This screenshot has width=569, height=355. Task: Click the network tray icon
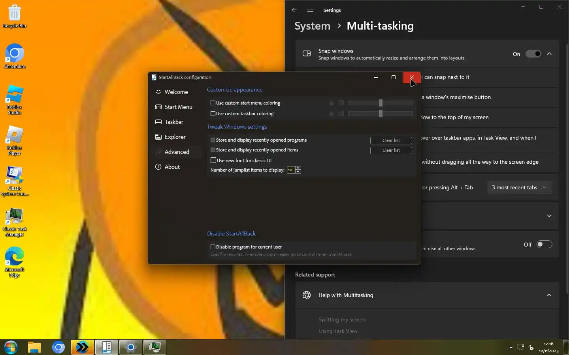pyautogui.click(x=521, y=348)
